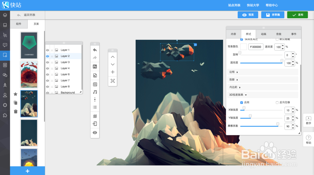The image size is (314, 175).
Task: Uncheck the 启用 checkbox
Action: pyautogui.click(x=241, y=103)
